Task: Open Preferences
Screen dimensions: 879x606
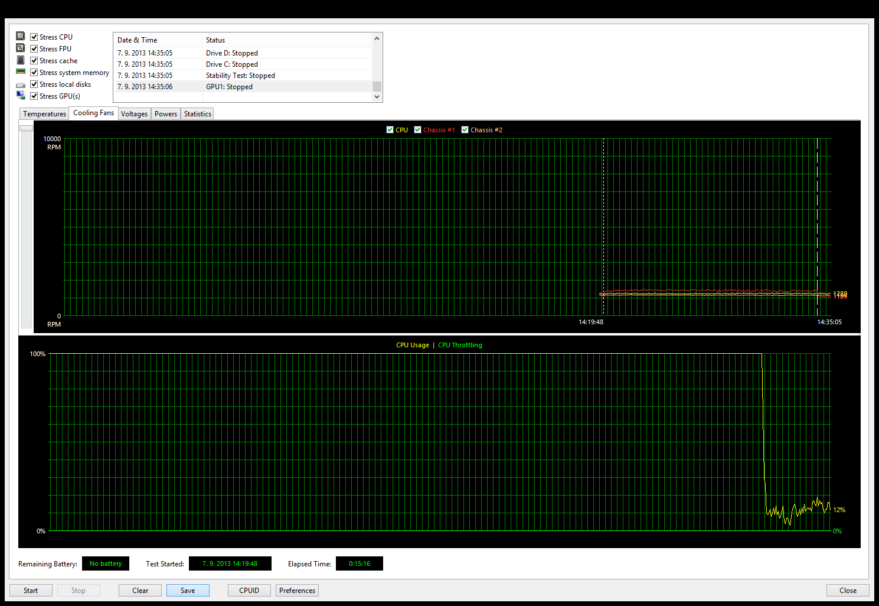Action: tap(297, 591)
